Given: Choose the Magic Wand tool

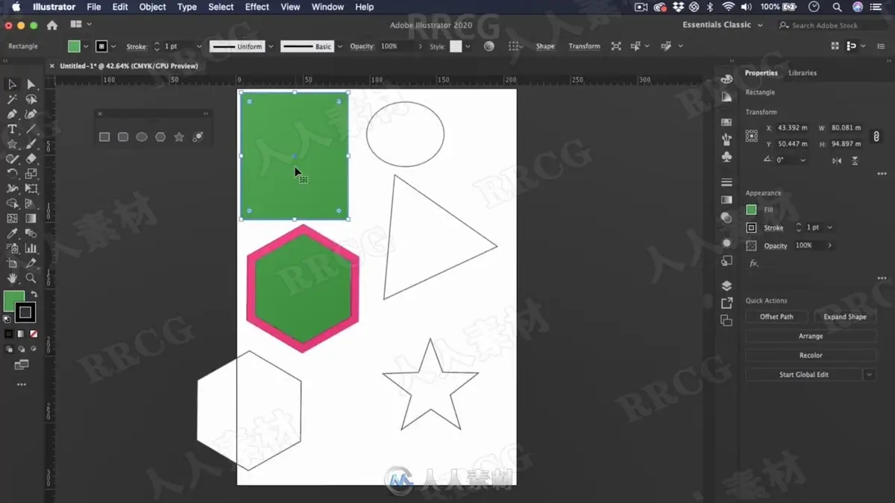Looking at the screenshot, I should (x=12, y=99).
